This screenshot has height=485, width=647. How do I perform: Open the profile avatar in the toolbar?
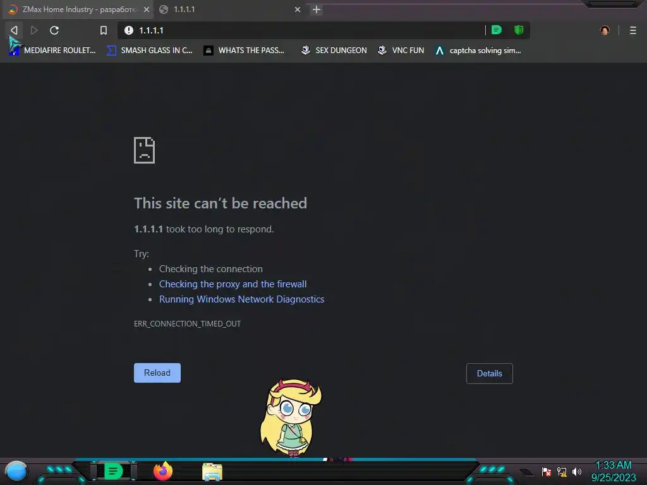click(605, 30)
